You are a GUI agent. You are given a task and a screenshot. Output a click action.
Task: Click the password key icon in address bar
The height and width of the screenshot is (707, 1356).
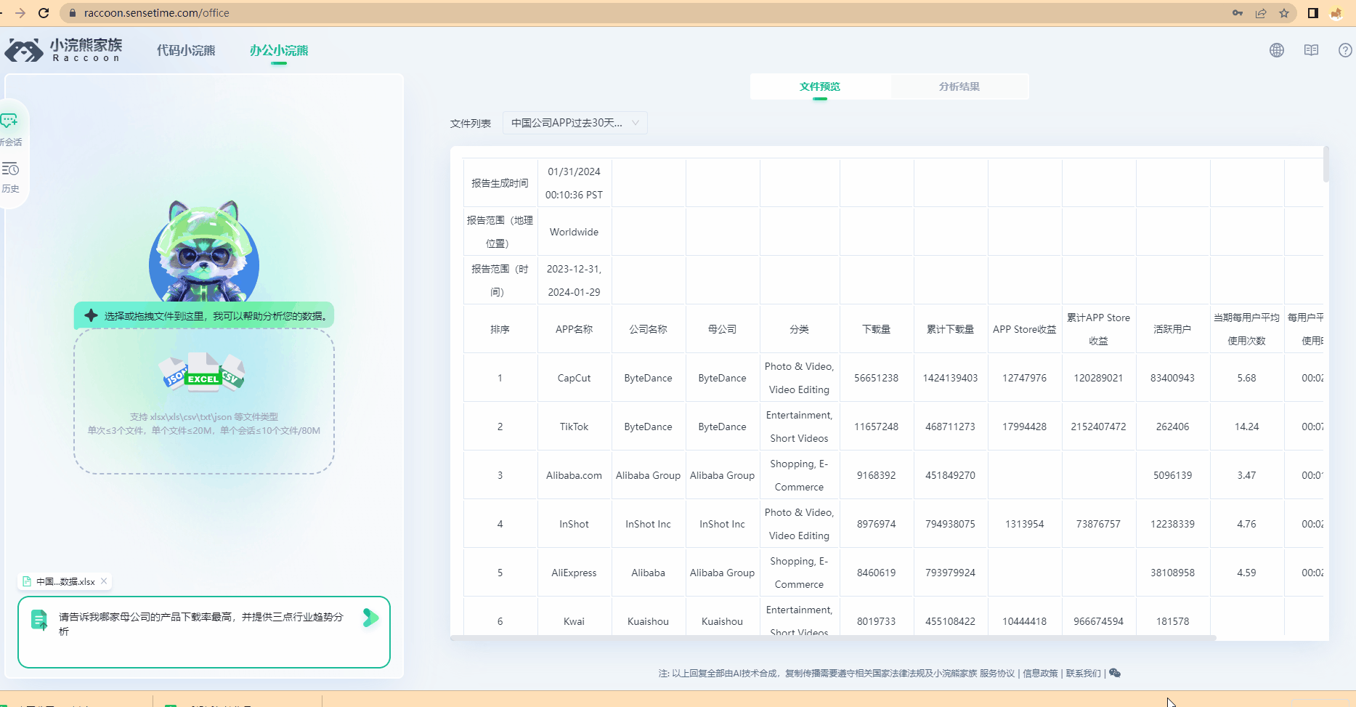pyautogui.click(x=1238, y=13)
